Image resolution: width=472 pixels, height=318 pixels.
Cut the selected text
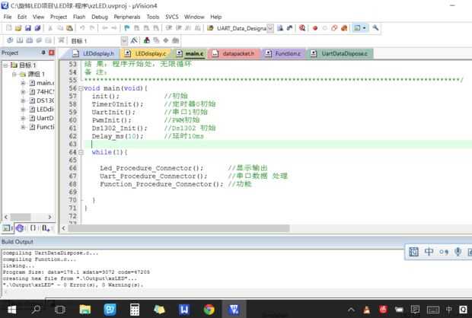pos(50,28)
